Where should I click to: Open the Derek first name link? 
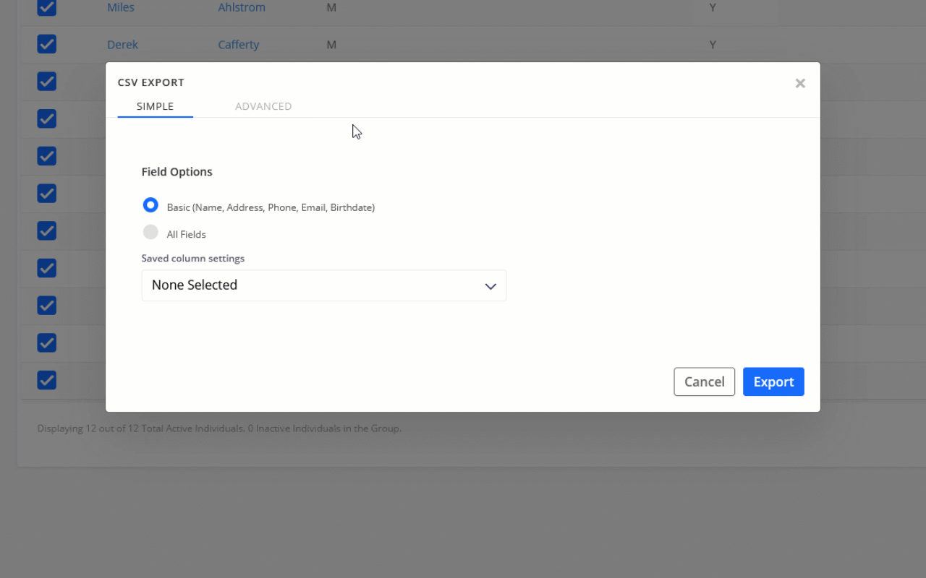[x=122, y=45]
